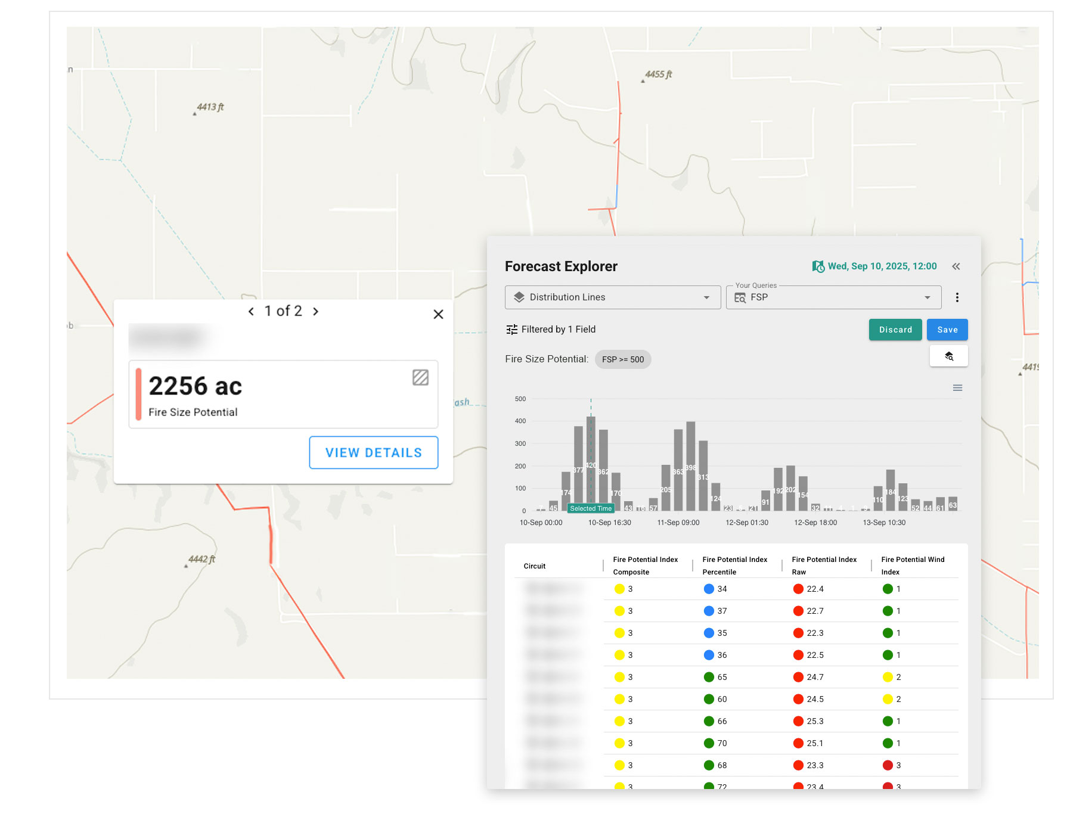Click the FSP >= 500 filter chip

[x=622, y=359]
